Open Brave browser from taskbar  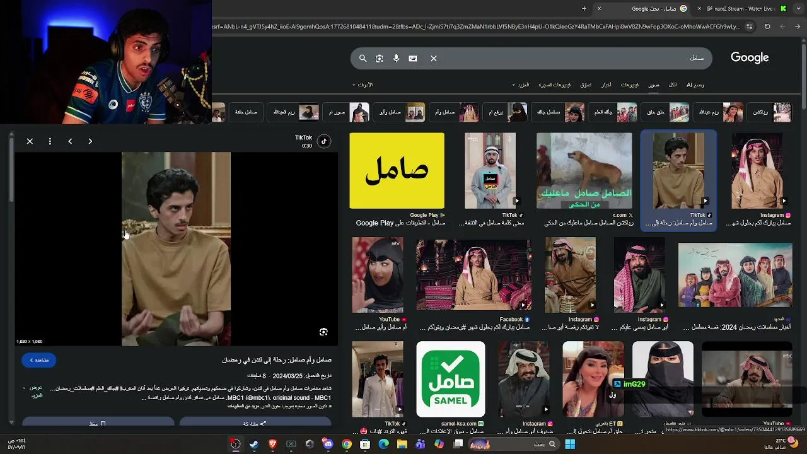272,444
